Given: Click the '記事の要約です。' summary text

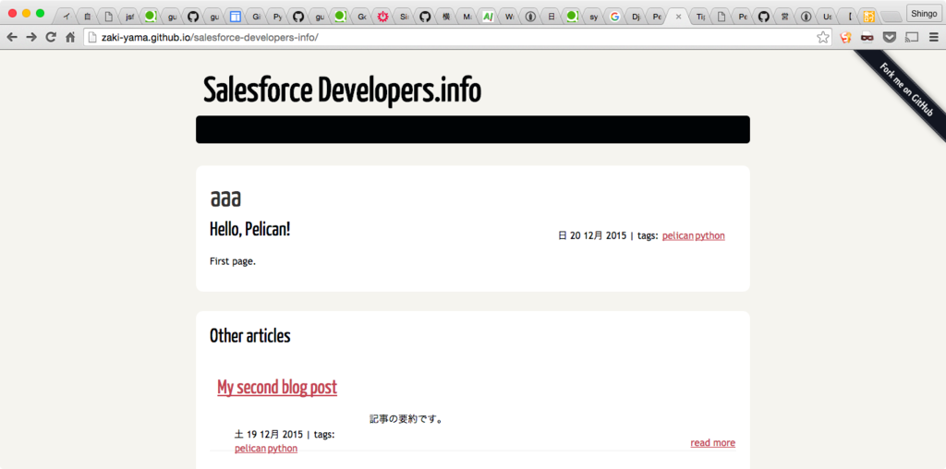Looking at the screenshot, I should 406,419.
